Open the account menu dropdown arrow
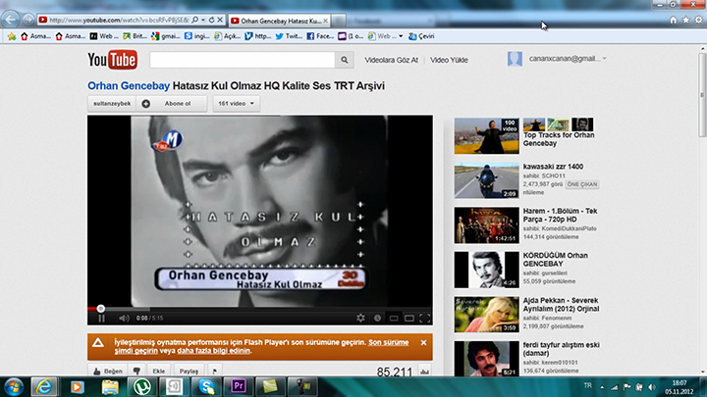707x397 pixels. coord(605,59)
